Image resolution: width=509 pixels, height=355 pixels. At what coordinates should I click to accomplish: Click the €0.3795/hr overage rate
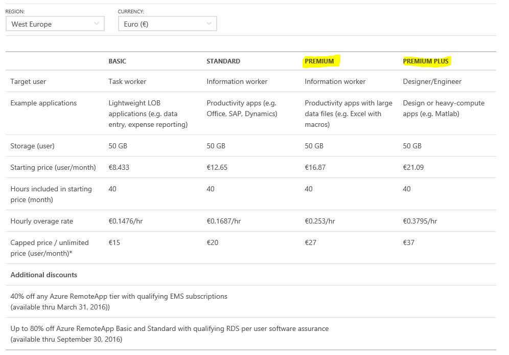(x=420, y=221)
